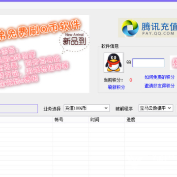
Task: Click the QQ penguin avatar icon
Action: pyautogui.click(x=114, y=62)
